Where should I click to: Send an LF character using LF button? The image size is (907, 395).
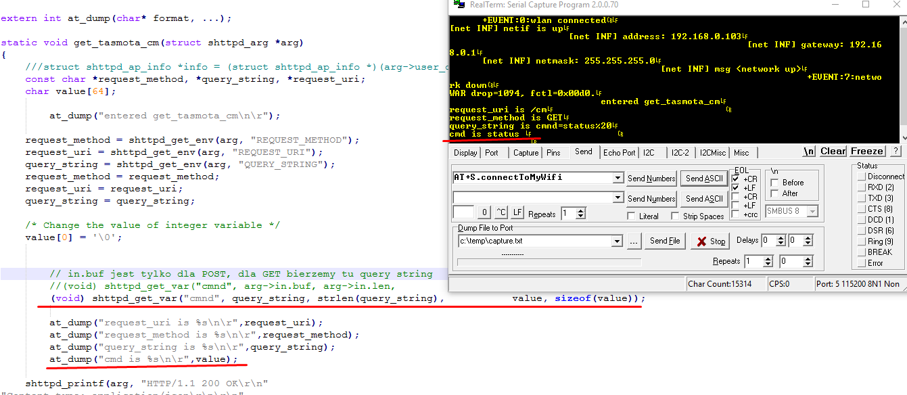(517, 212)
